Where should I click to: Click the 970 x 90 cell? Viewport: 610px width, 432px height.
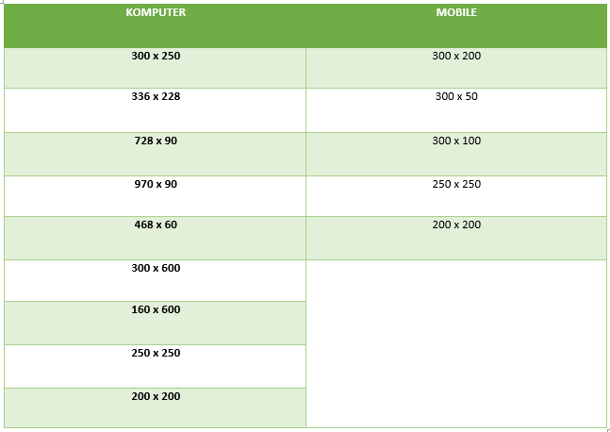[x=156, y=184]
